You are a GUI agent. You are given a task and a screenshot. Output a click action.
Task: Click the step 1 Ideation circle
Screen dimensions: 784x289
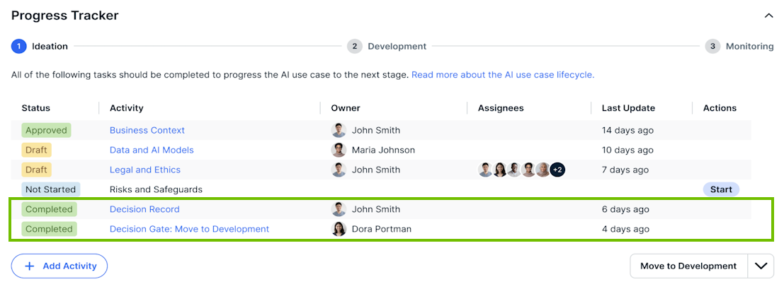[x=19, y=47]
